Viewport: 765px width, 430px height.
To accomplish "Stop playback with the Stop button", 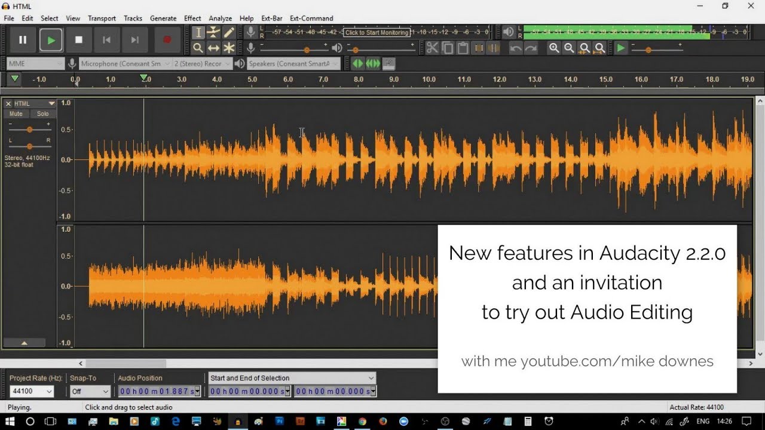I will click(79, 40).
